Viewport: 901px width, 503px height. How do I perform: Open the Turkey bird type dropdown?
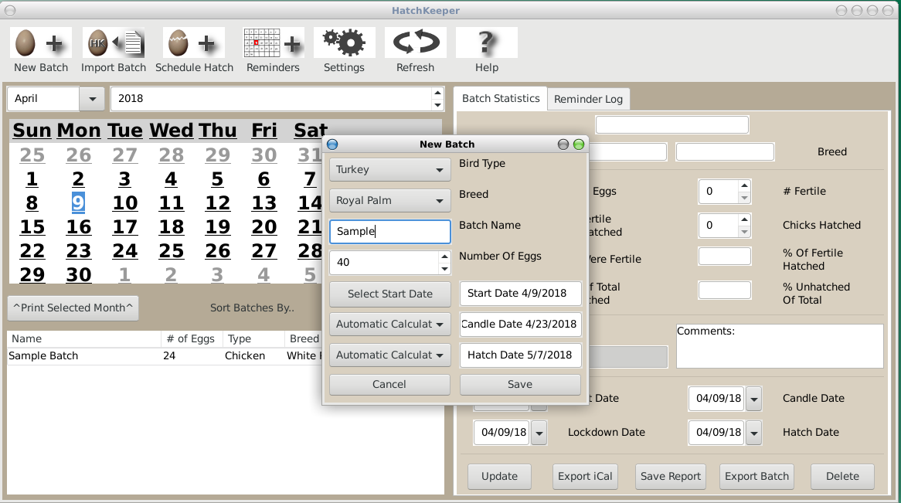point(389,169)
